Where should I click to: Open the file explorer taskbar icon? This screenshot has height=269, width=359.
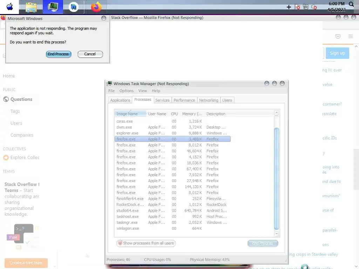(x=31, y=7)
